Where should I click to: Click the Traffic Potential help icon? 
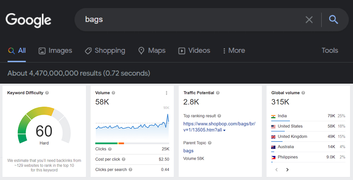tap(218, 93)
